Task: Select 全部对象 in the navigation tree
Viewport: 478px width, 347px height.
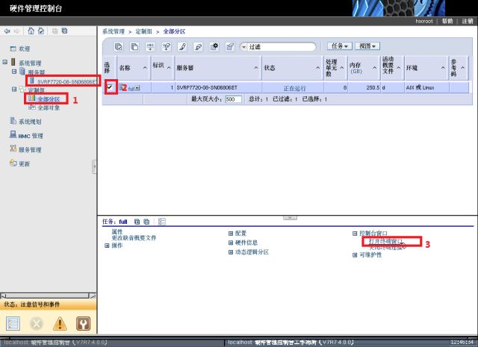Action: click(x=49, y=108)
